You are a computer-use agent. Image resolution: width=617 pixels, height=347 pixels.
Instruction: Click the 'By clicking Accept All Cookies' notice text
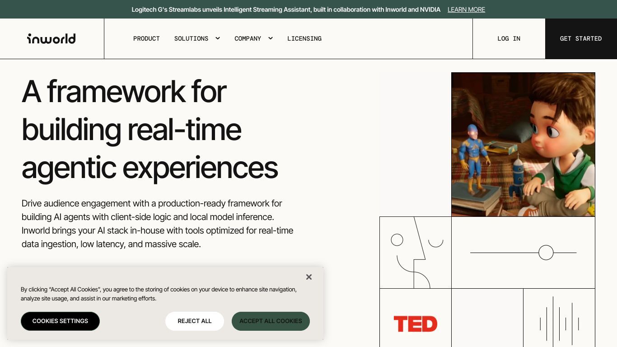click(x=159, y=294)
